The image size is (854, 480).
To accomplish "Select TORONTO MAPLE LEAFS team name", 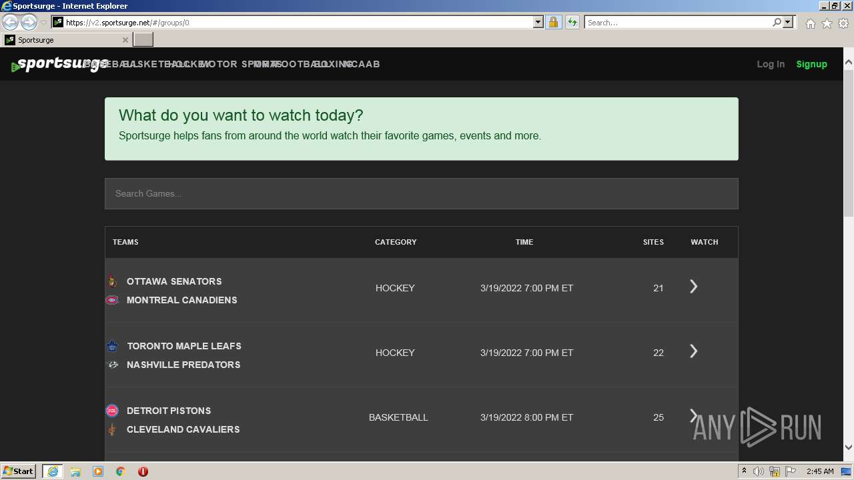I will 184,346.
